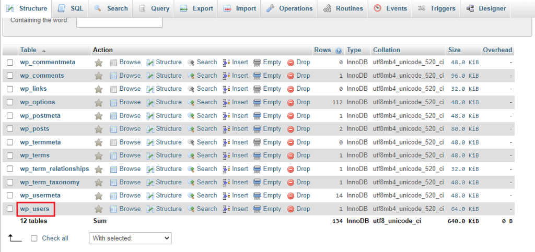Click Browse text link for wp_posts
This screenshot has height=252, width=535.
click(x=130, y=129)
